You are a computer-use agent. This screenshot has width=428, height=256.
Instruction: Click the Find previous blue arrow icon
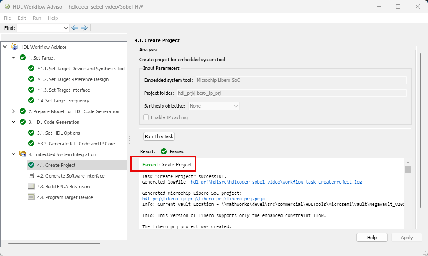tap(75, 28)
